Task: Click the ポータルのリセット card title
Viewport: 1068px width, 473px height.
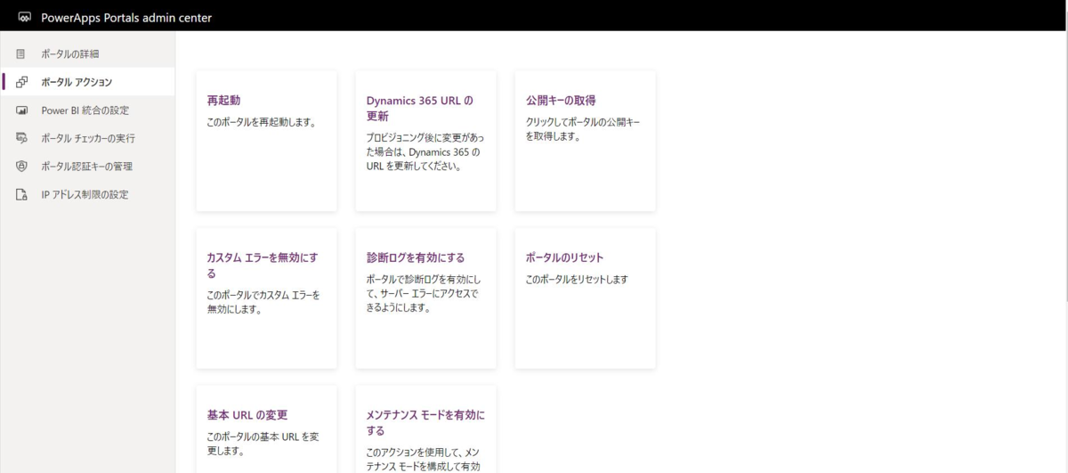Action: pyautogui.click(x=564, y=257)
